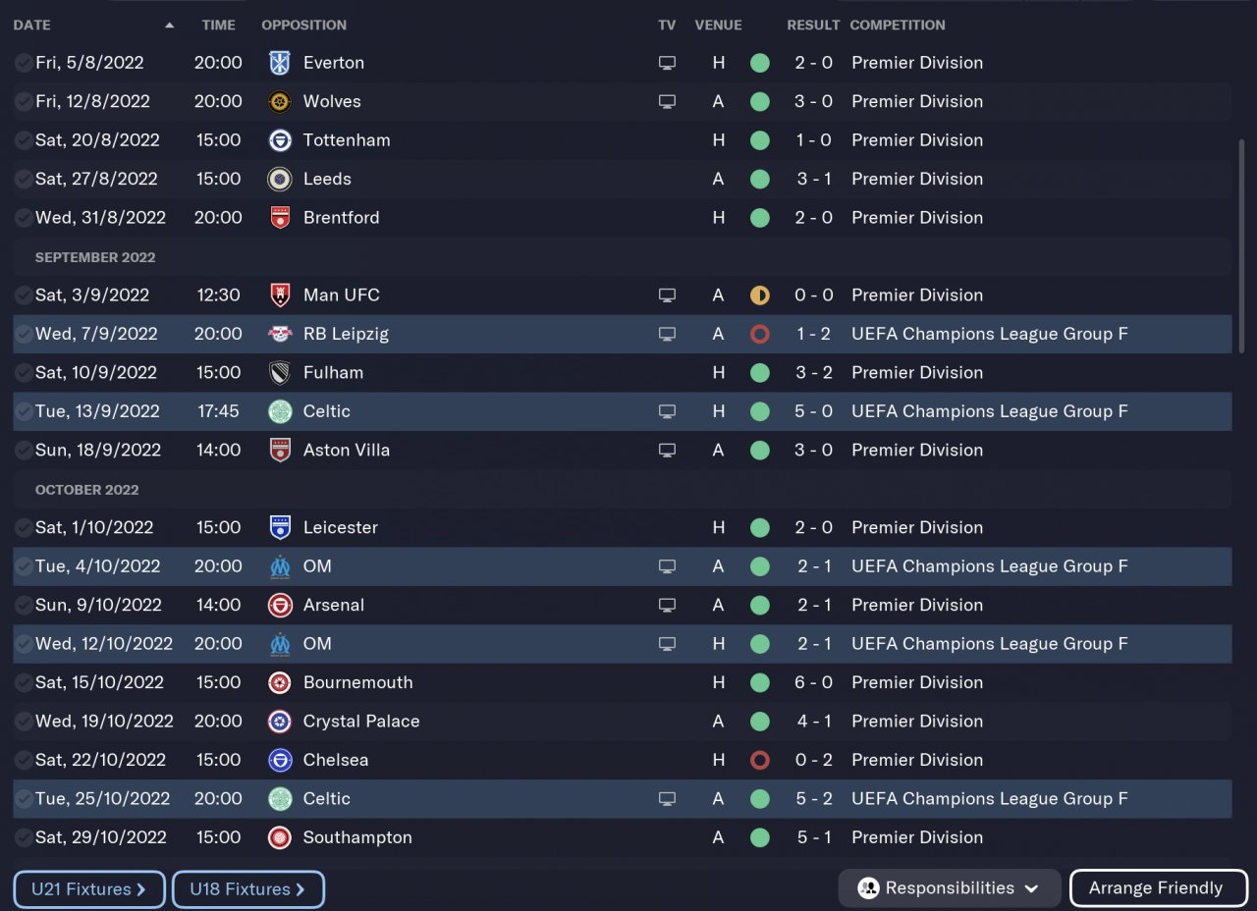Click the red loss indicator for RB Leipzig
1257x911 pixels.
coord(759,334)
